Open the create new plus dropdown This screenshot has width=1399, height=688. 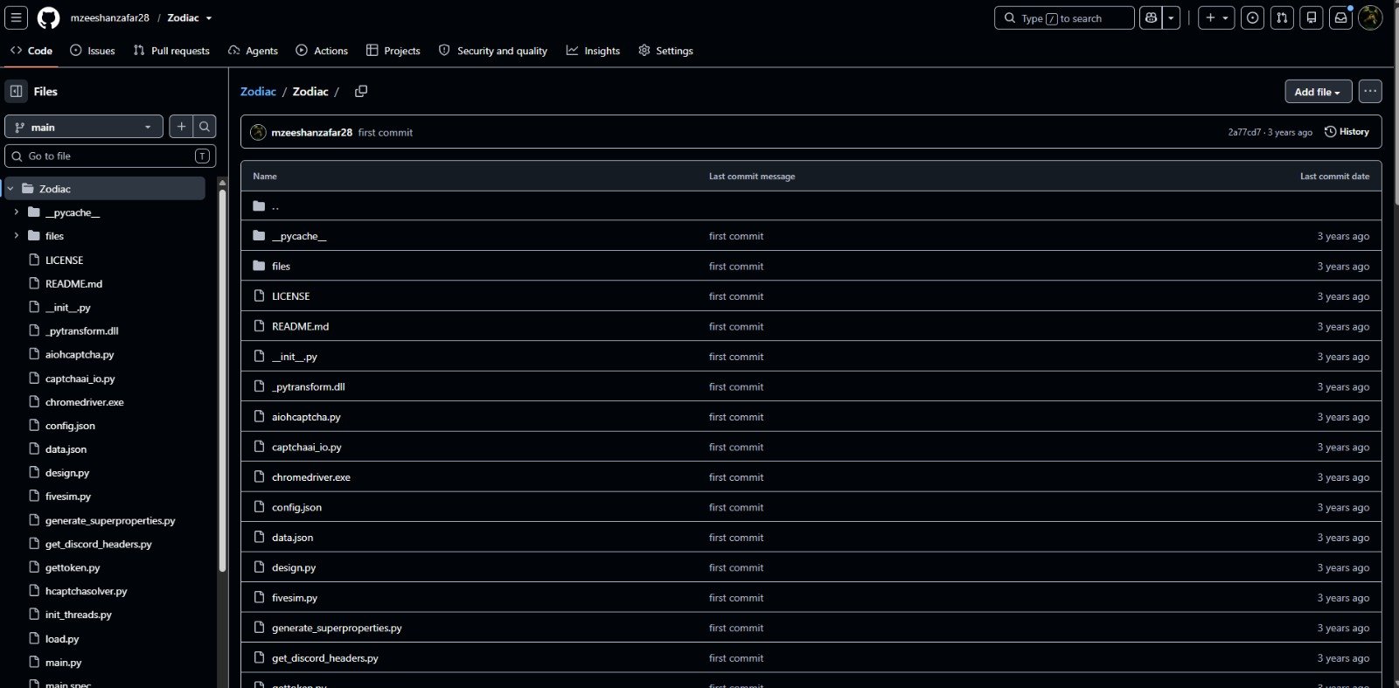pos(1216,17)
